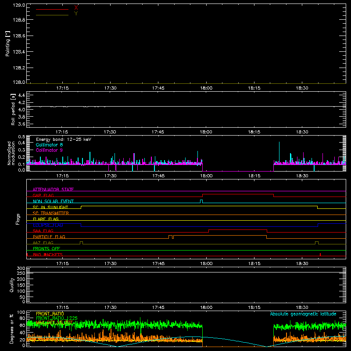Click the 'Pointing ["]' axis title
The width and height of the screenshot is (351, 351).
click(x=7, y=43)
